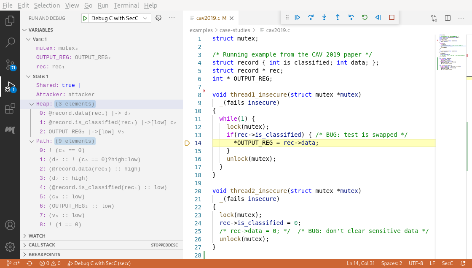Toggle split editor layout icon
472x268 pixels.
click(448, 18)
